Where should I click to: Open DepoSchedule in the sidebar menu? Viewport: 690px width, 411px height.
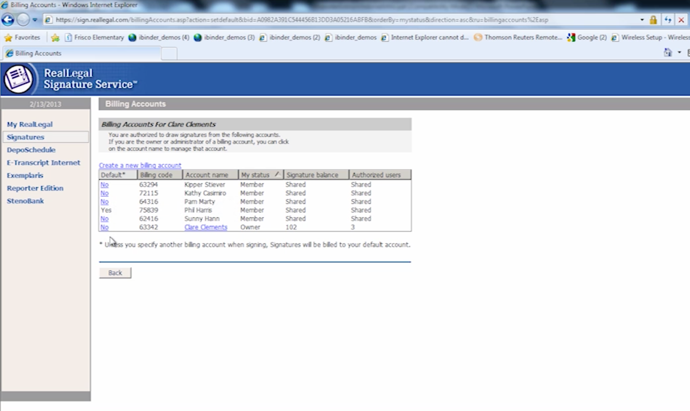pos(31,150)
